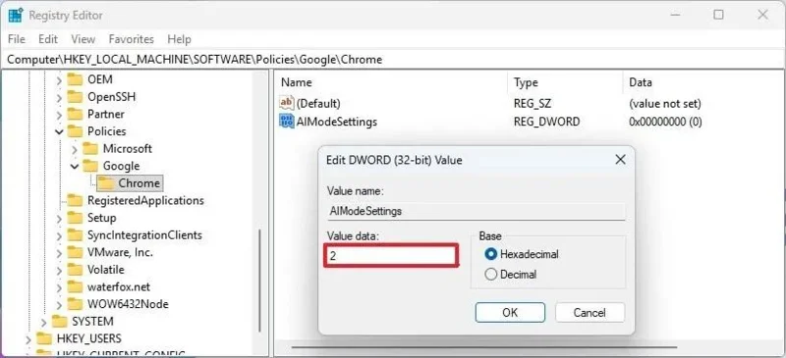Select the WOW6432Node folder icon
Screen dimensions: 786x358
[x=75, y=304]
